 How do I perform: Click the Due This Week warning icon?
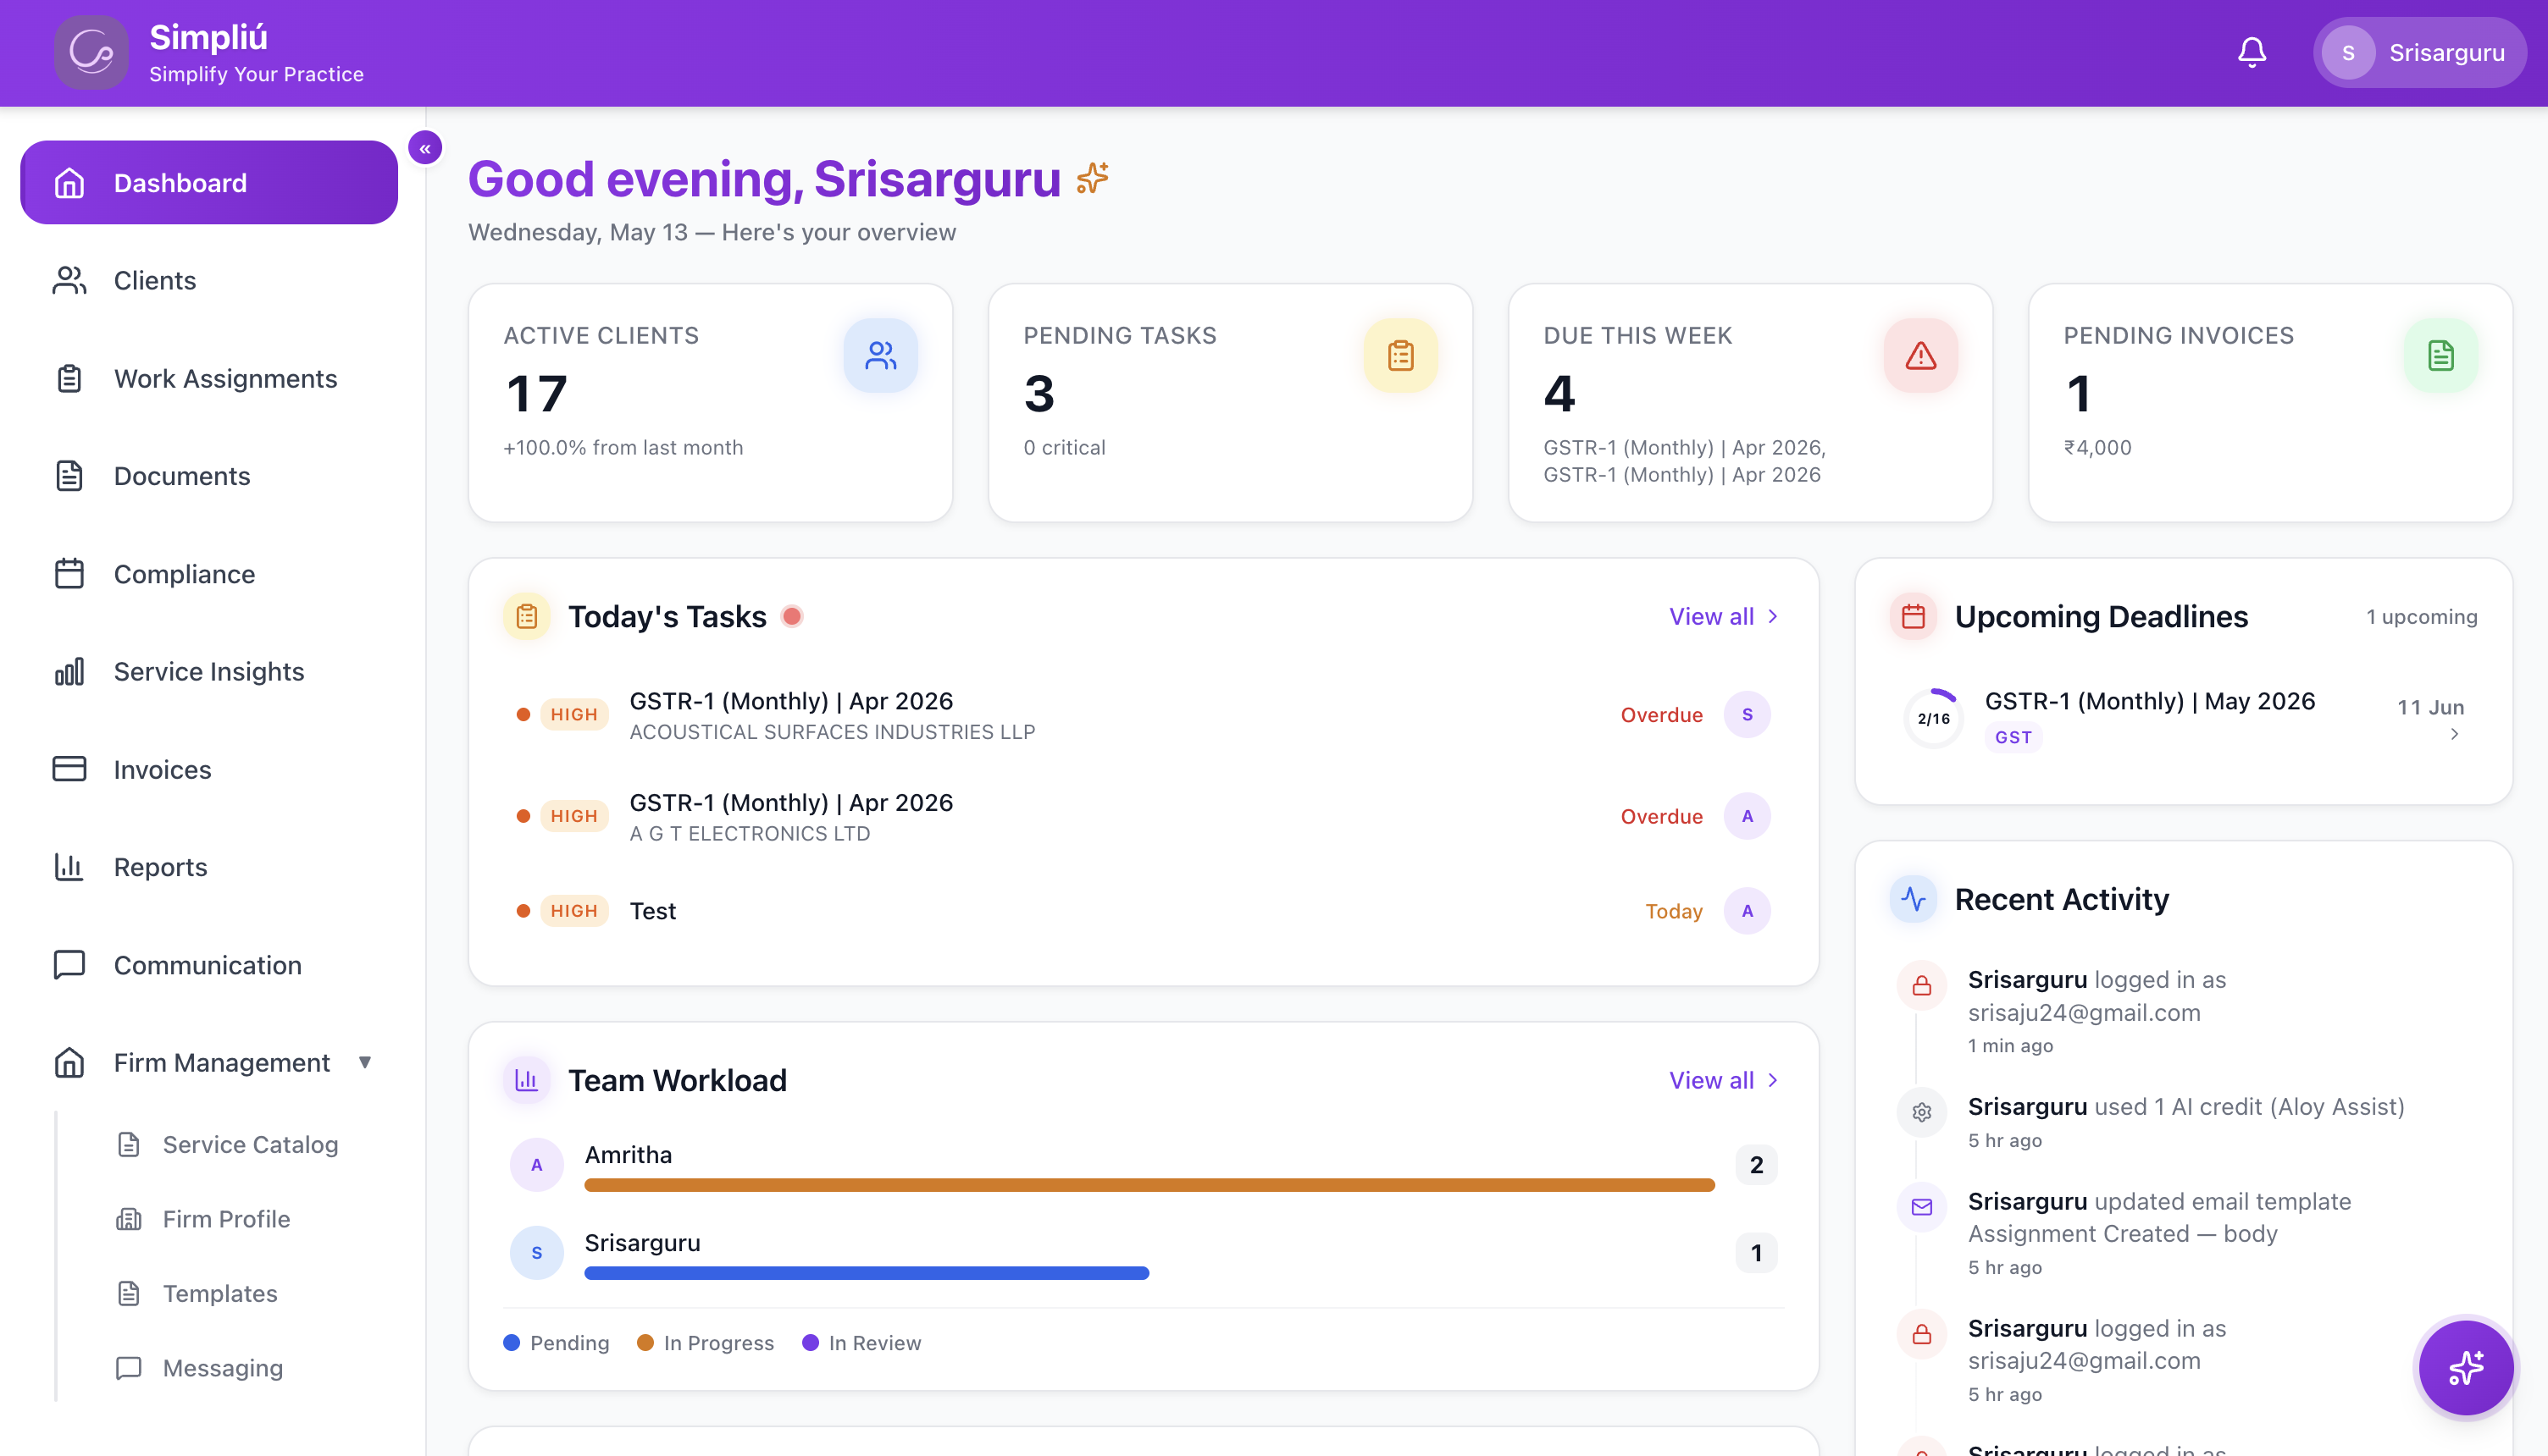(x=1921, y=355)
